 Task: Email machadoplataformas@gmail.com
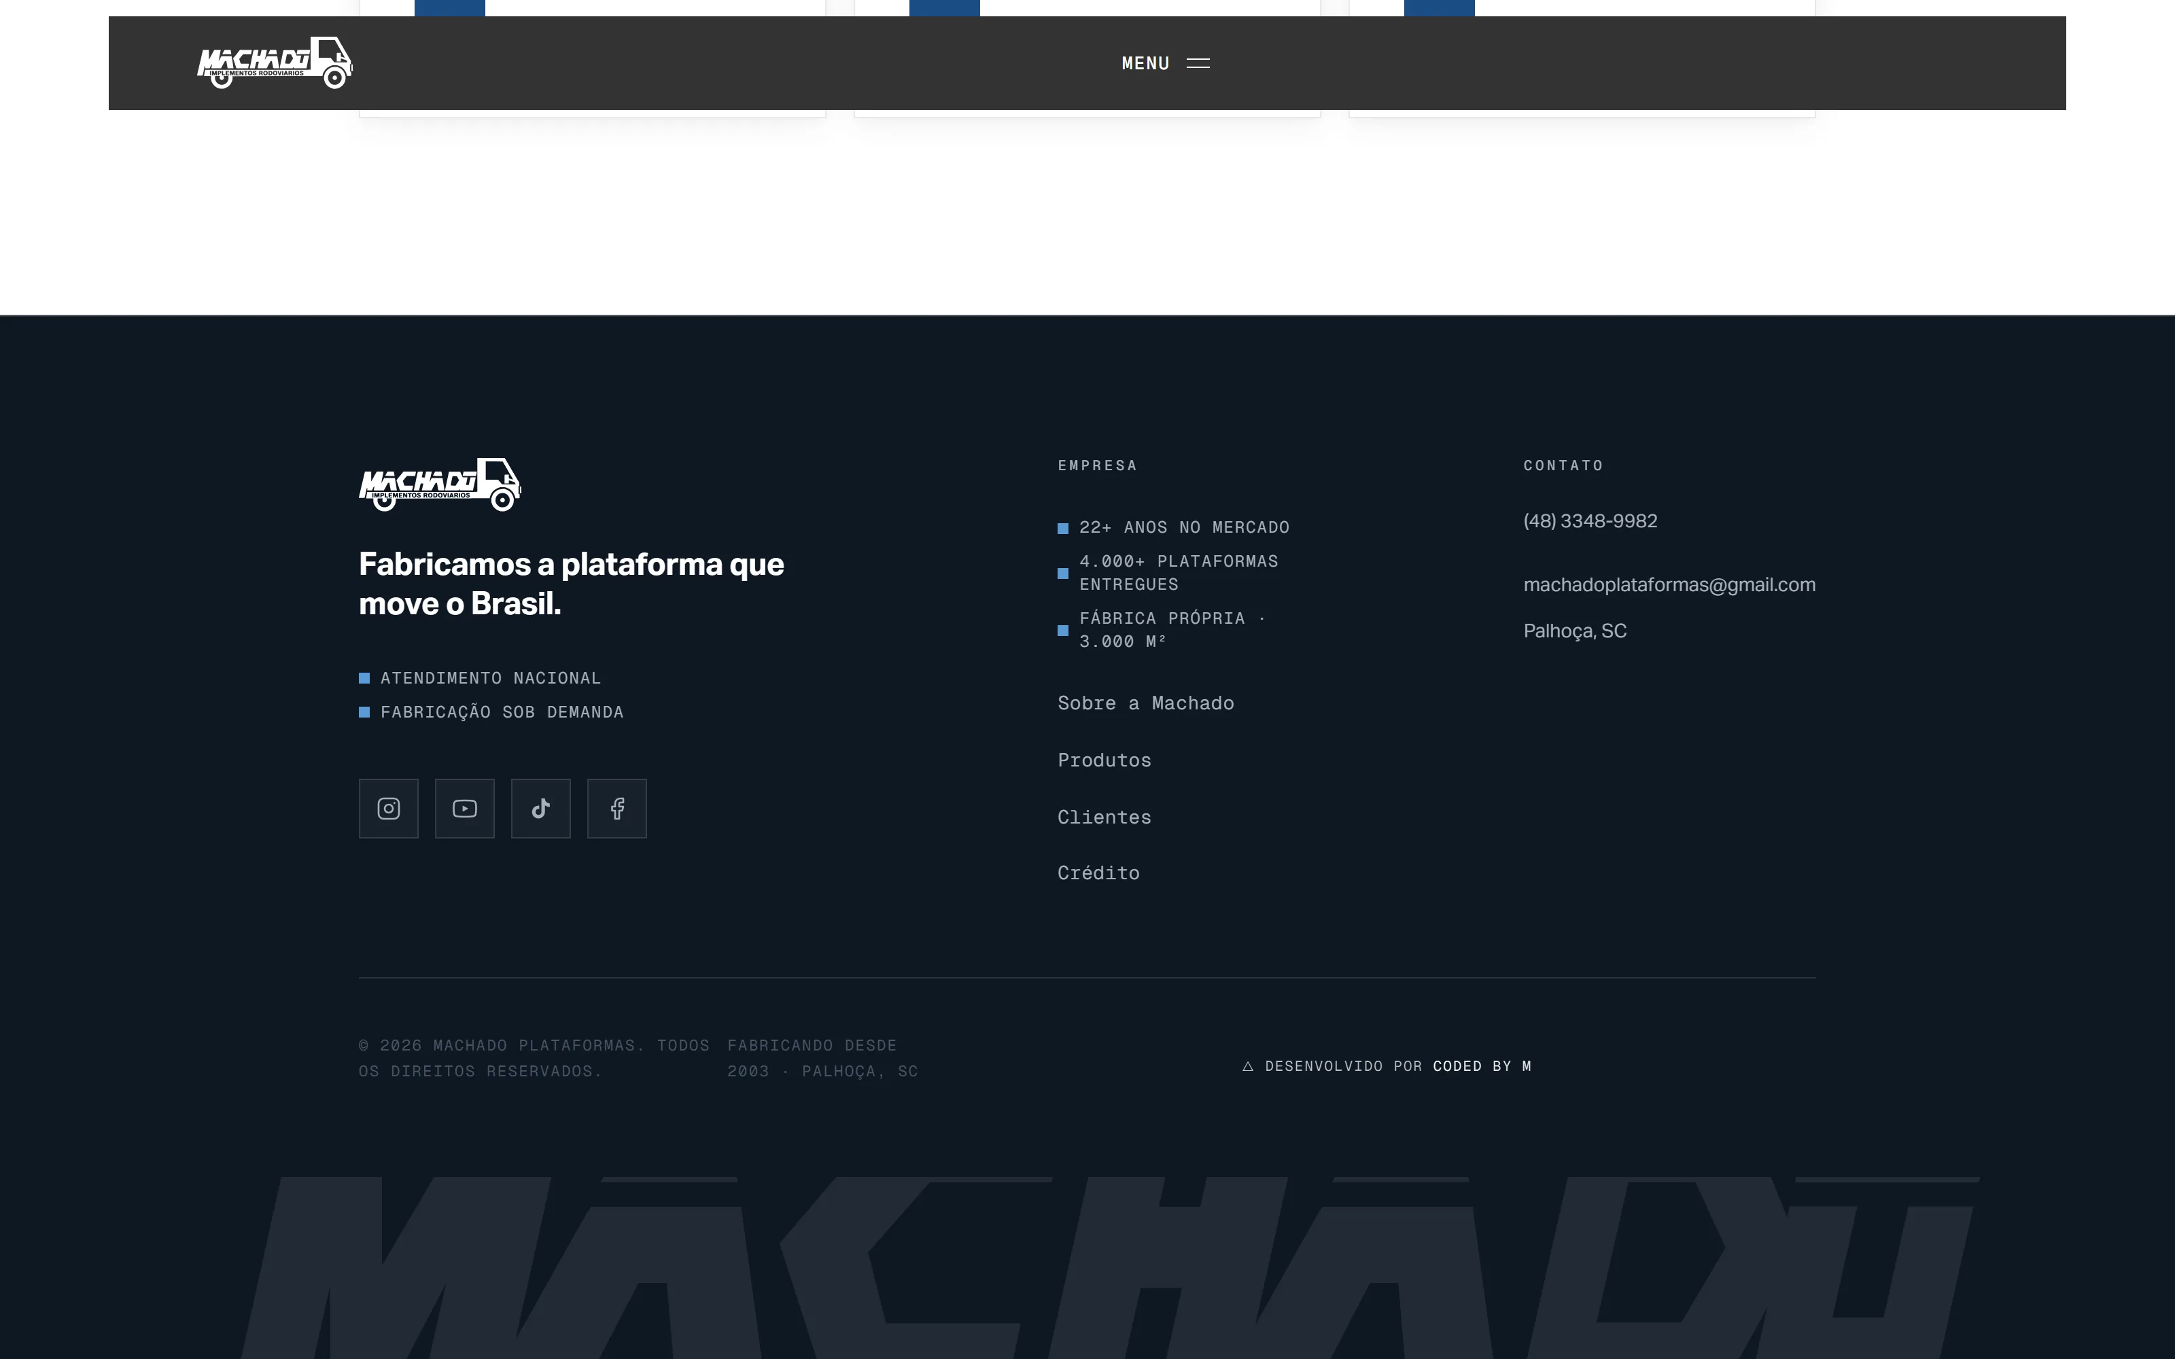(x=1669, y=585)
